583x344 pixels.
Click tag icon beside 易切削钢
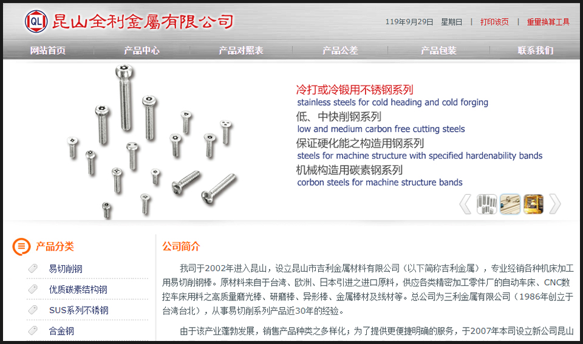click(33, 268)
